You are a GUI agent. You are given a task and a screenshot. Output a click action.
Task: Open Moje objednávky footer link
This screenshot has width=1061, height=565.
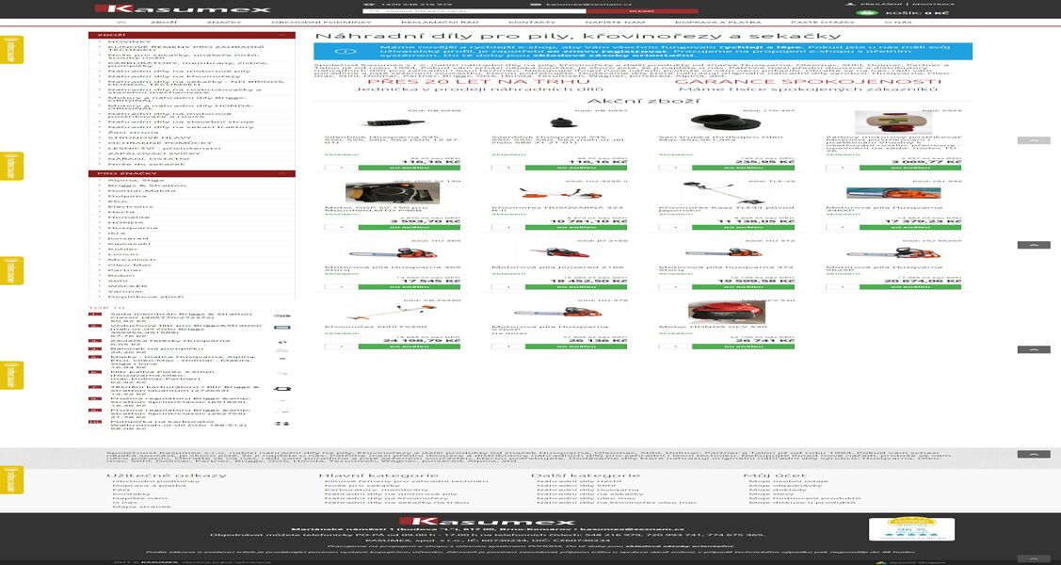785,486
